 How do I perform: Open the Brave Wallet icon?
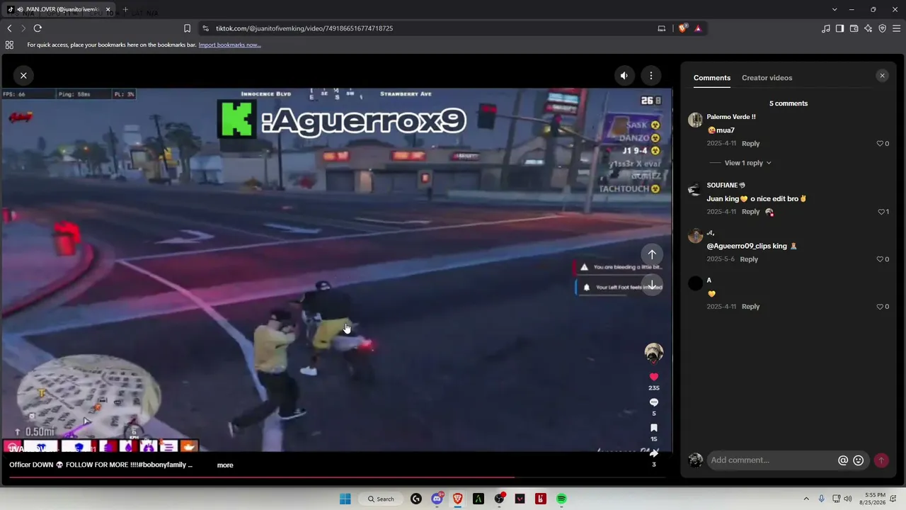click(x=854, y=28)
